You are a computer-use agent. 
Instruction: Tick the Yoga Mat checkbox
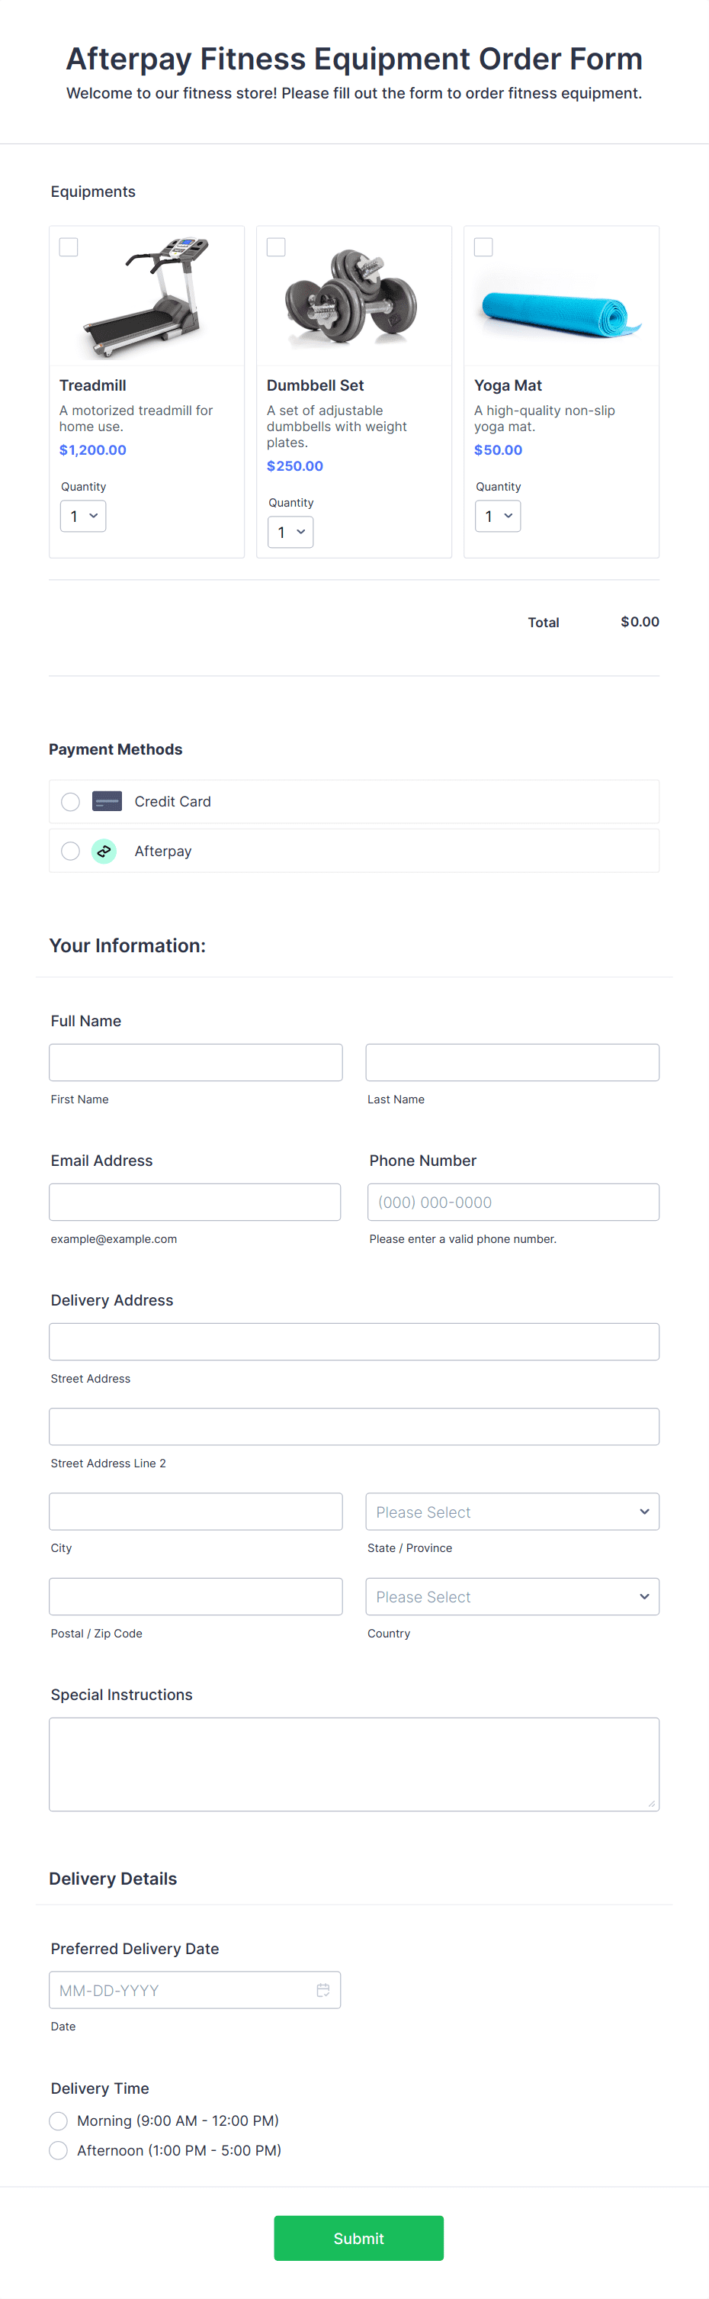point(483,247)
